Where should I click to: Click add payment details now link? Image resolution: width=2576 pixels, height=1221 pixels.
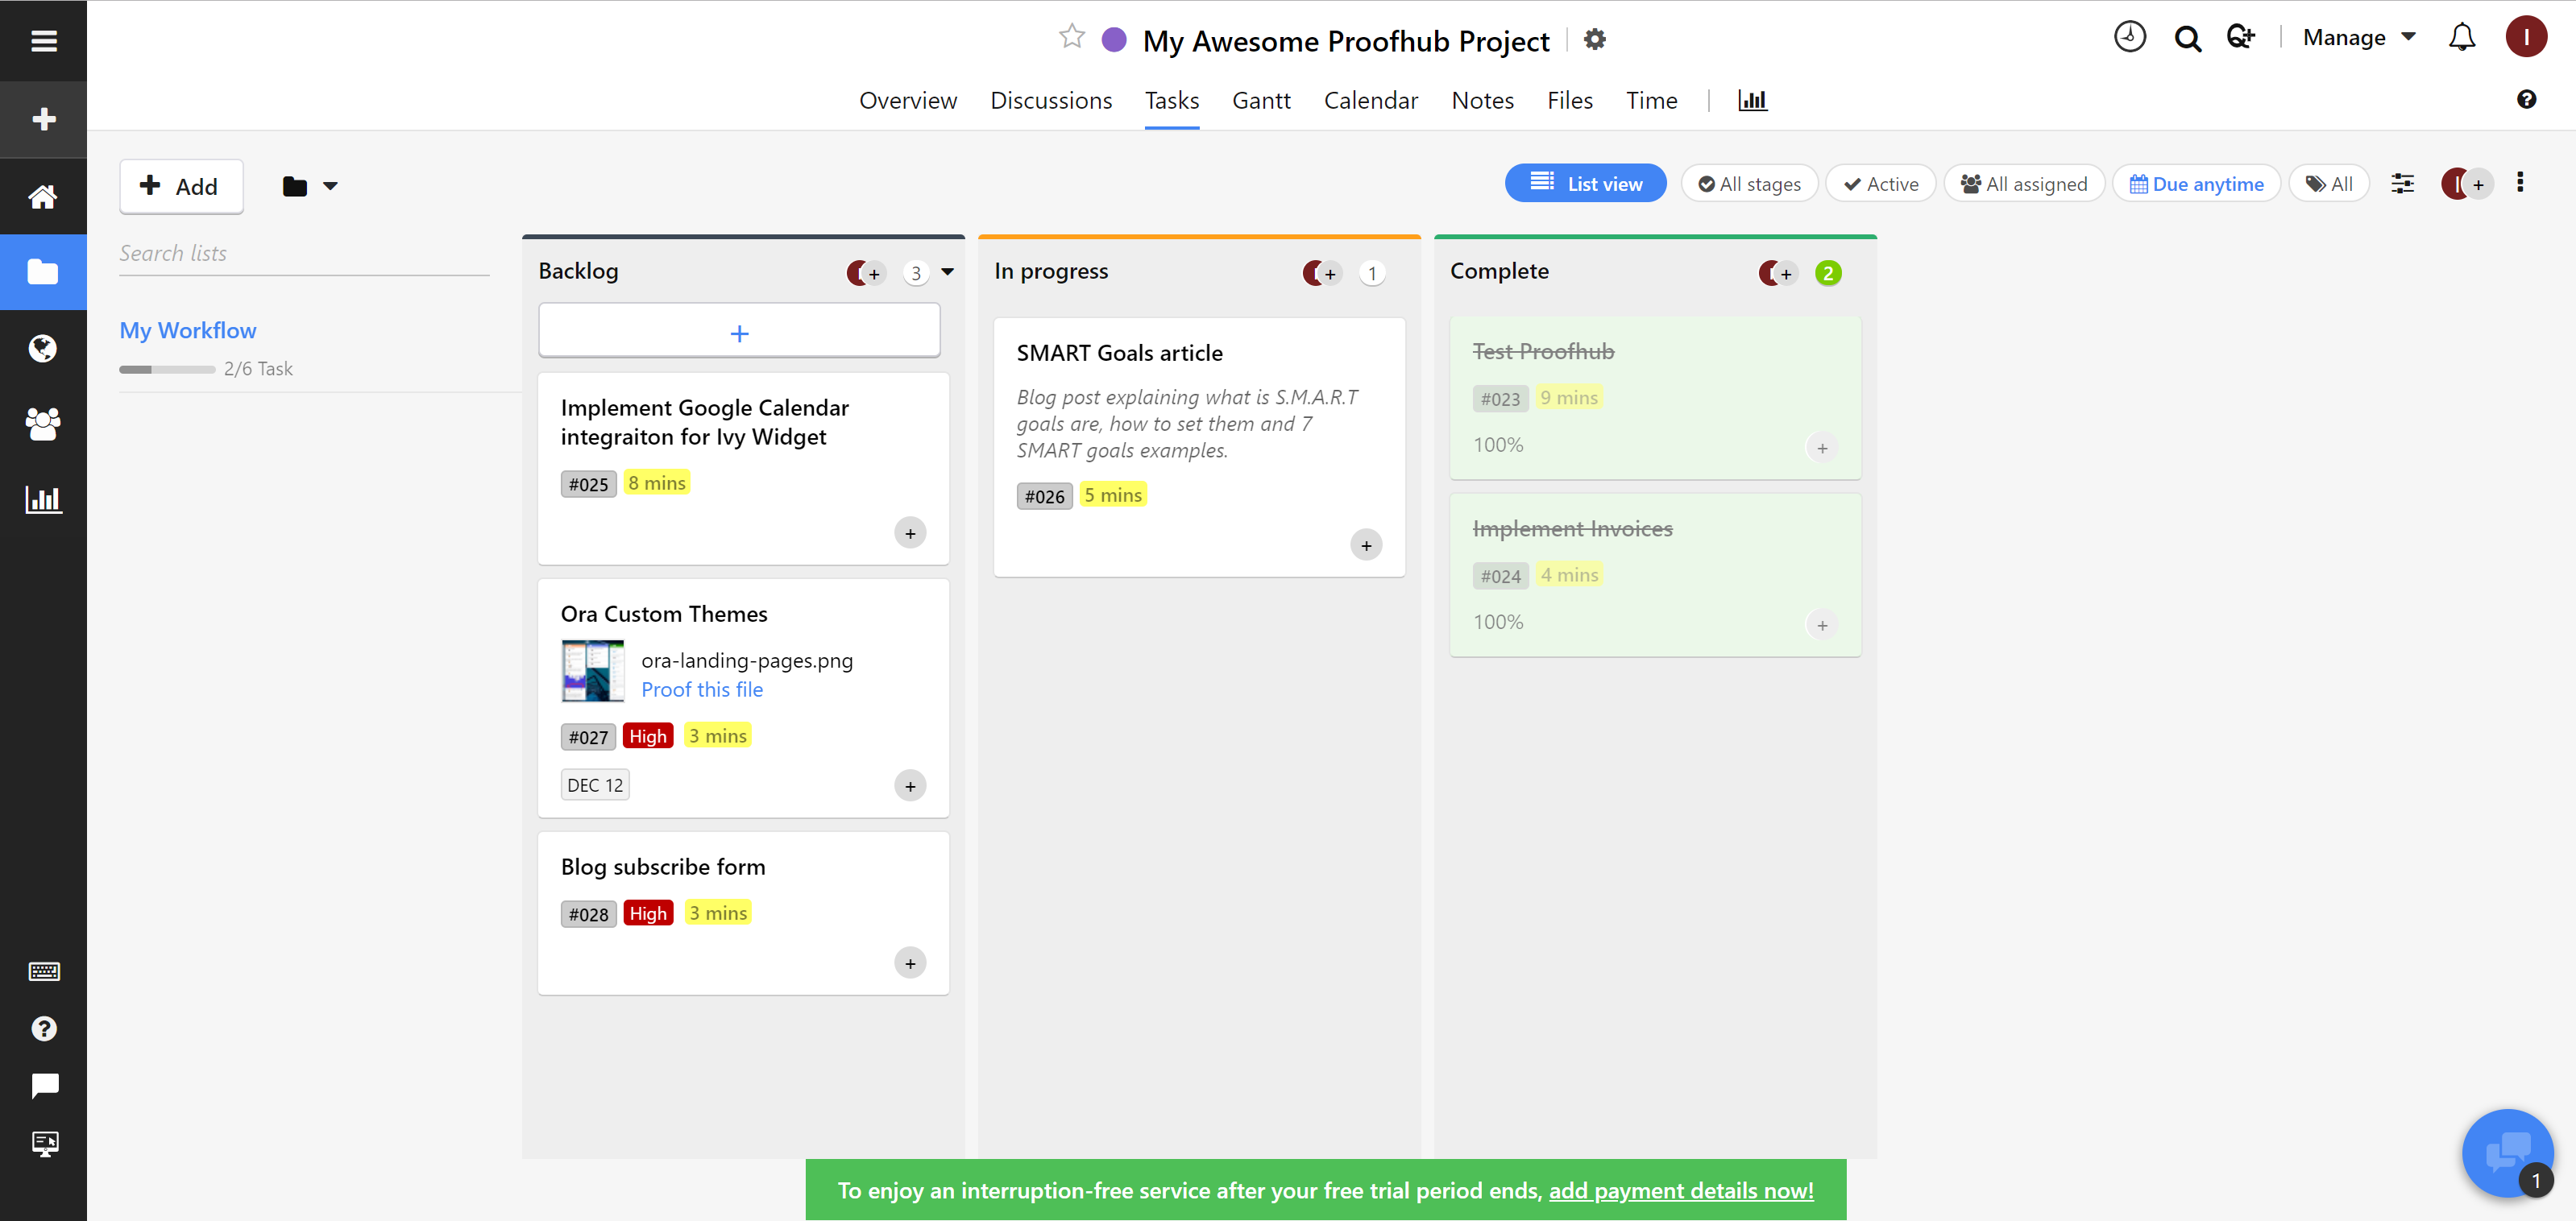pos(1680,1190)
